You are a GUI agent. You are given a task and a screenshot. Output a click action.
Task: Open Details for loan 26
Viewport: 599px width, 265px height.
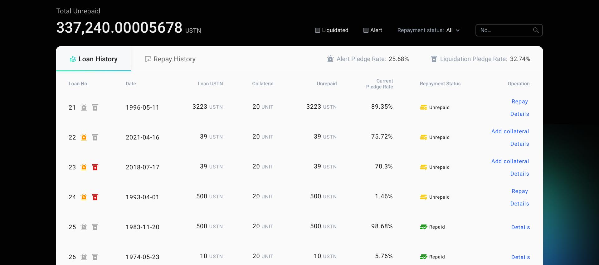click(x=521, y=257)
